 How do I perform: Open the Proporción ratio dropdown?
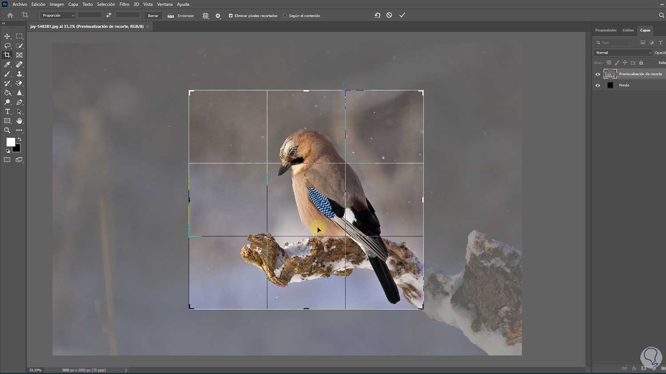[x=58, y=16]
